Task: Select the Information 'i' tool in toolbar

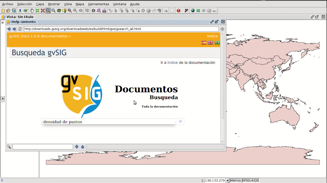Action: click(93, 11)
